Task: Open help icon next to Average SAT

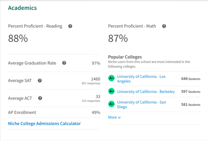Action: pyautogui.click(x=40, y=80)
